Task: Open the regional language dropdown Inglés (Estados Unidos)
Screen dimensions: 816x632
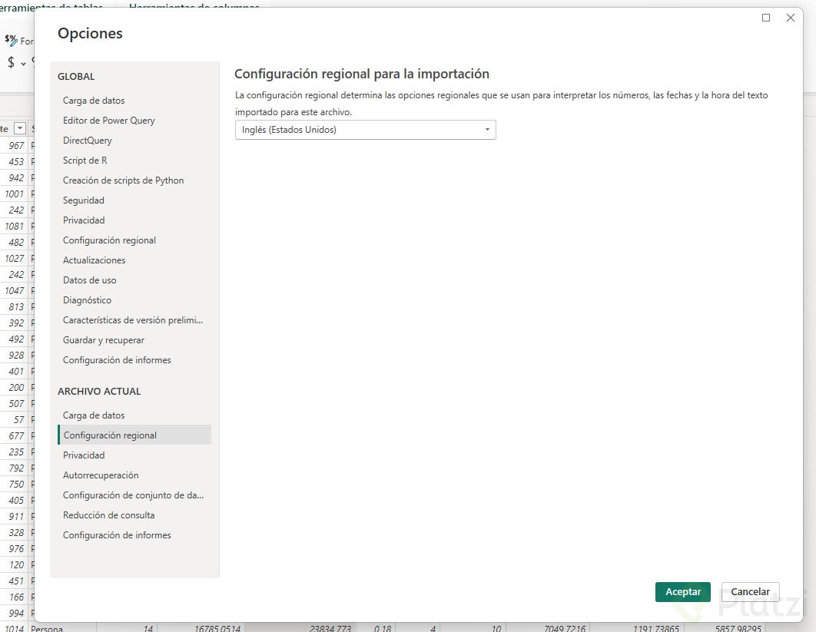Action: click(x=365, y=130)
